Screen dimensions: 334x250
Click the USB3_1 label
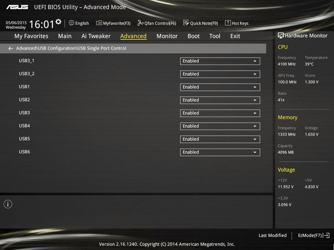point(26,61)
